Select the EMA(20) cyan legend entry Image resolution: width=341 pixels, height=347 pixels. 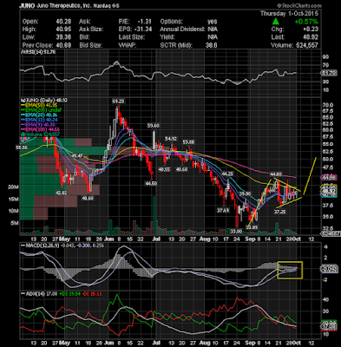[x=39, y=115]
